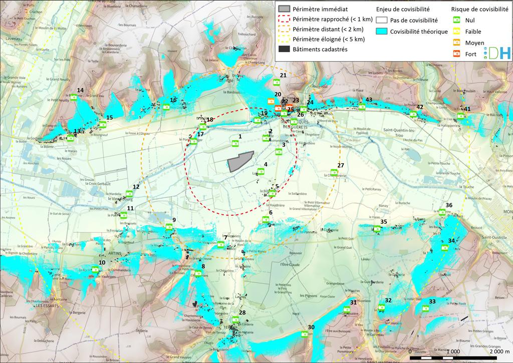Image resolution: width=513 pixels, height=363 pixels.
Task: Click camera marker 30
Action: (304, 334)
